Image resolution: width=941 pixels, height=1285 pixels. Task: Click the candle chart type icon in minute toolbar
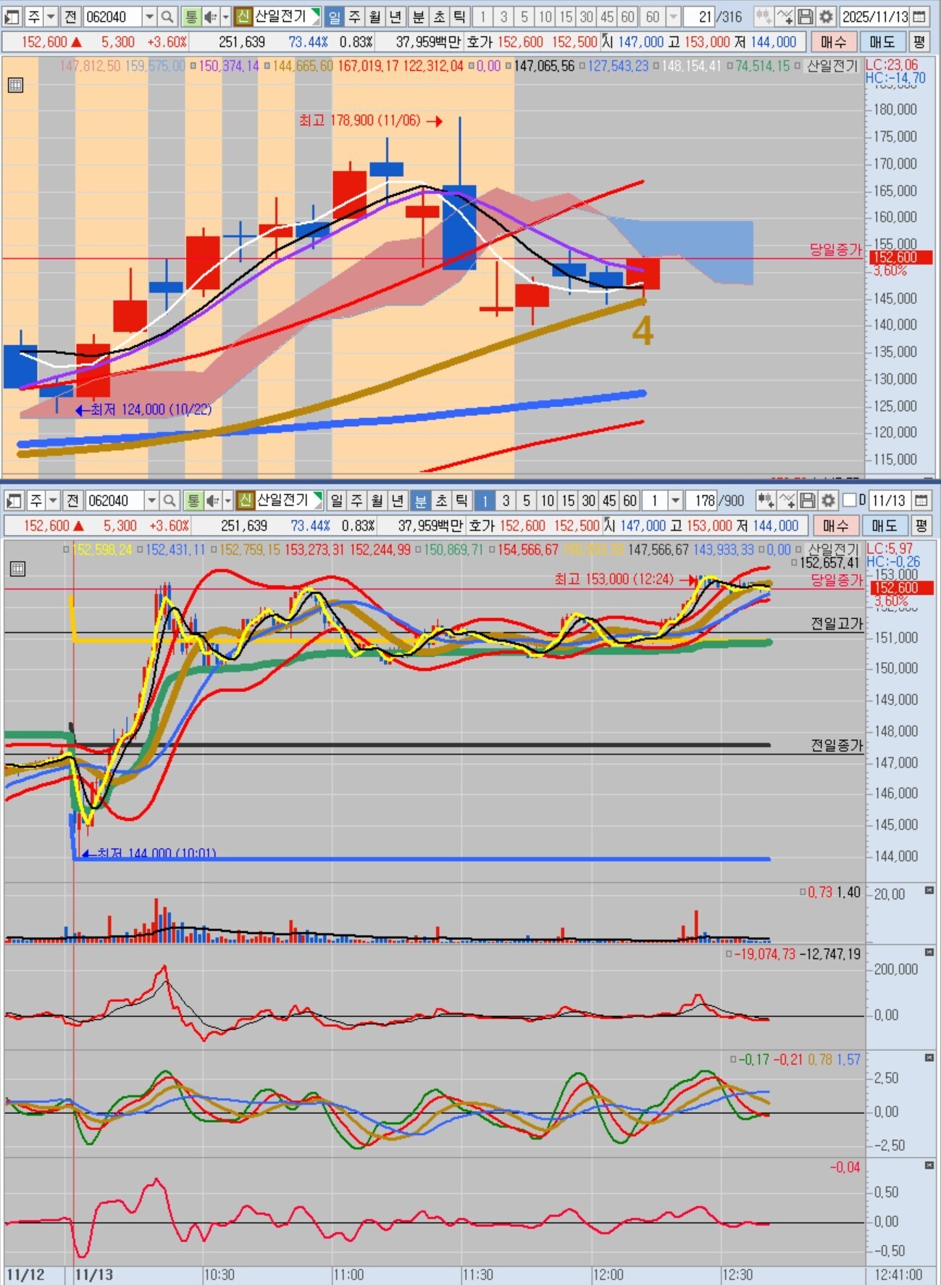pyautogui.click(x=766, y=500)
